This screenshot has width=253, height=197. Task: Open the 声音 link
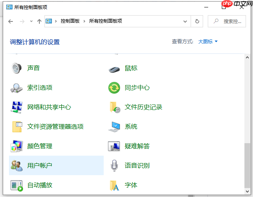(x=34, y=68)
